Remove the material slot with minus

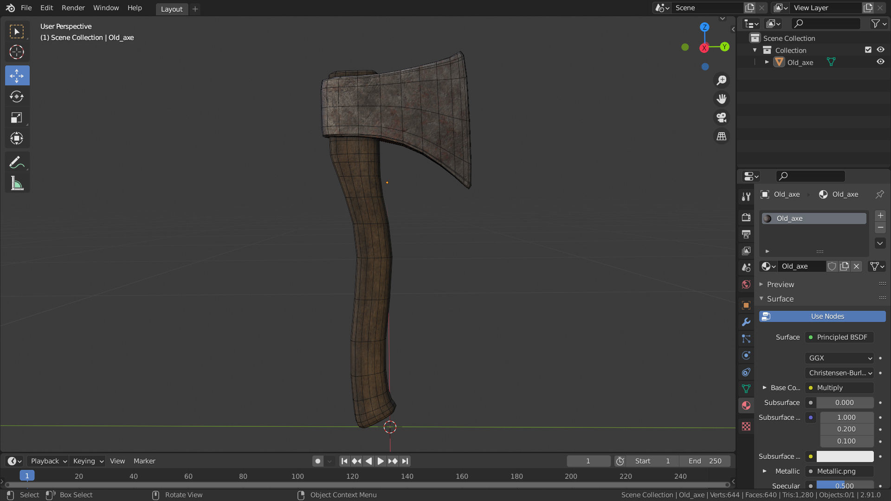point(880,228)
